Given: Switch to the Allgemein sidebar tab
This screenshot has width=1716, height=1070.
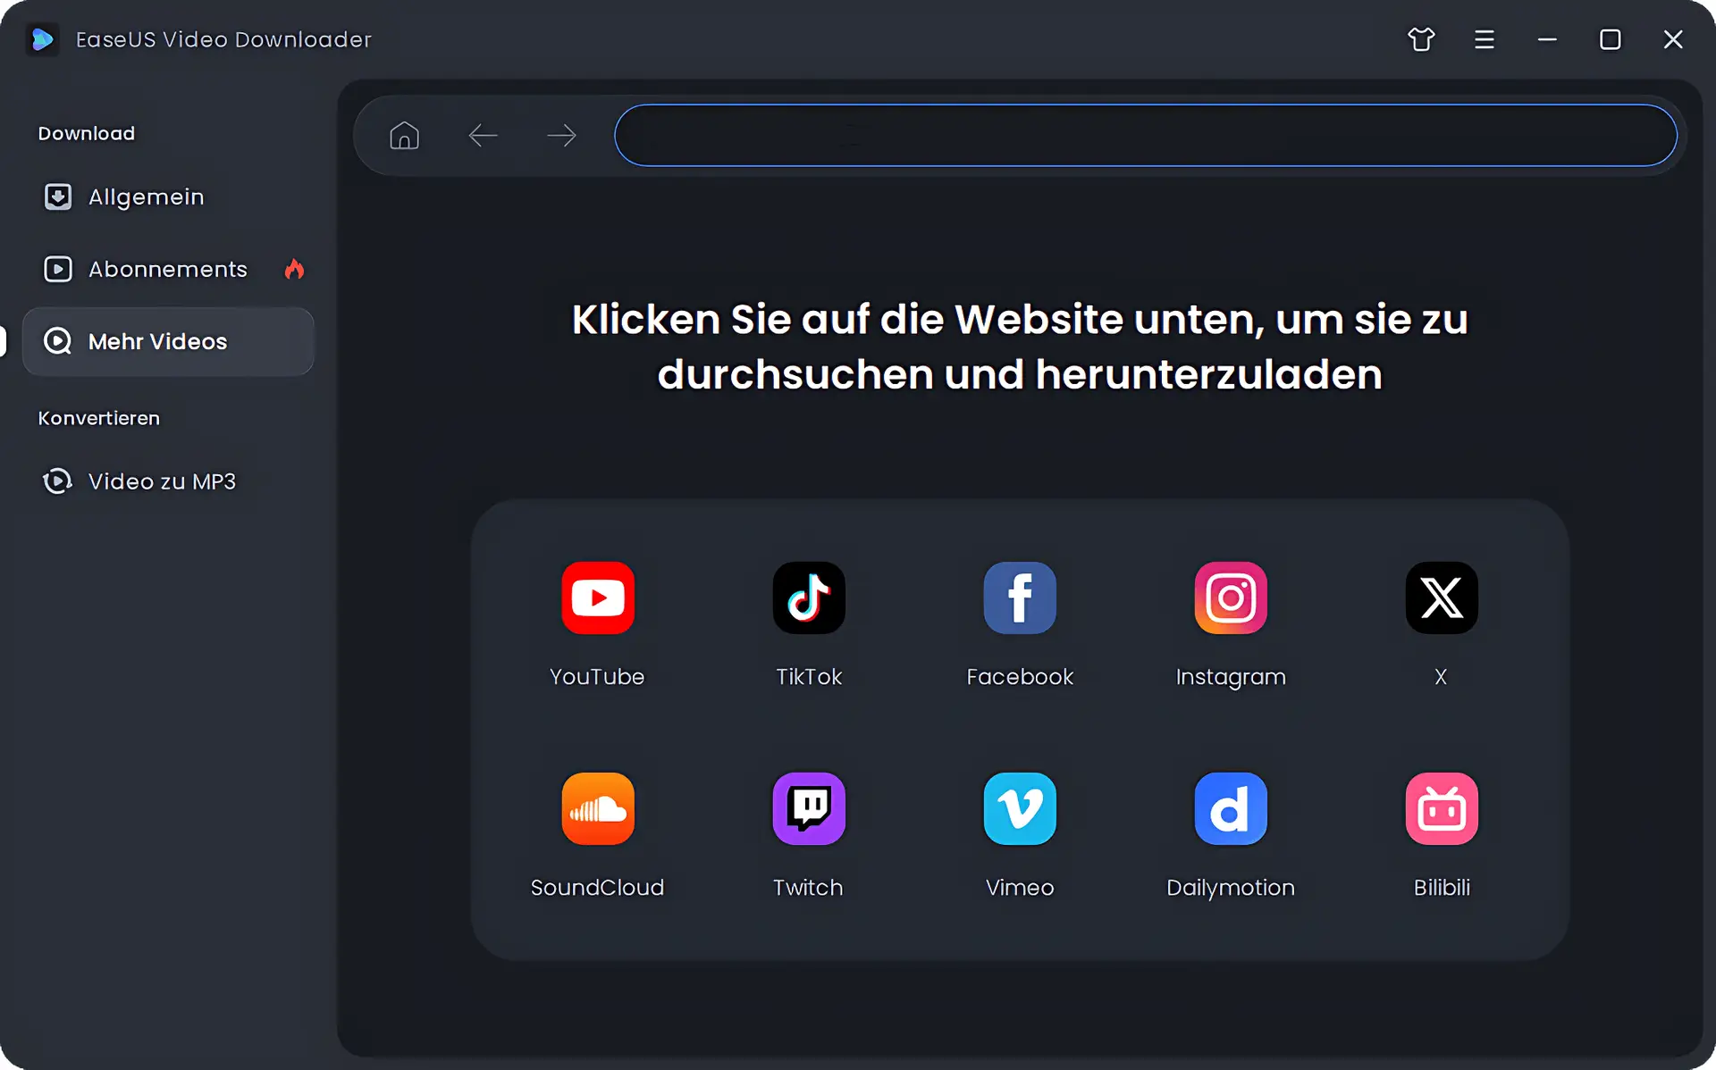Looking at the screenshot, I should click(147, 196).
